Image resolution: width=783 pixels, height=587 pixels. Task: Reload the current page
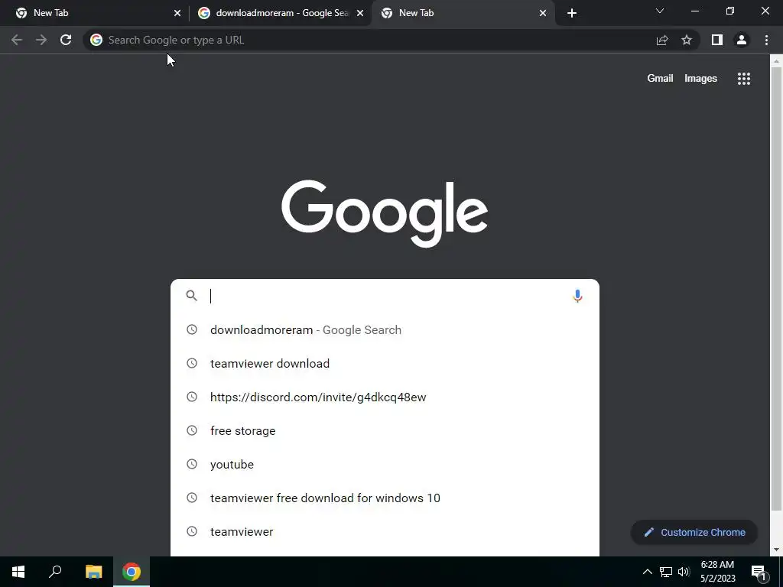click(x=66, y=40)
